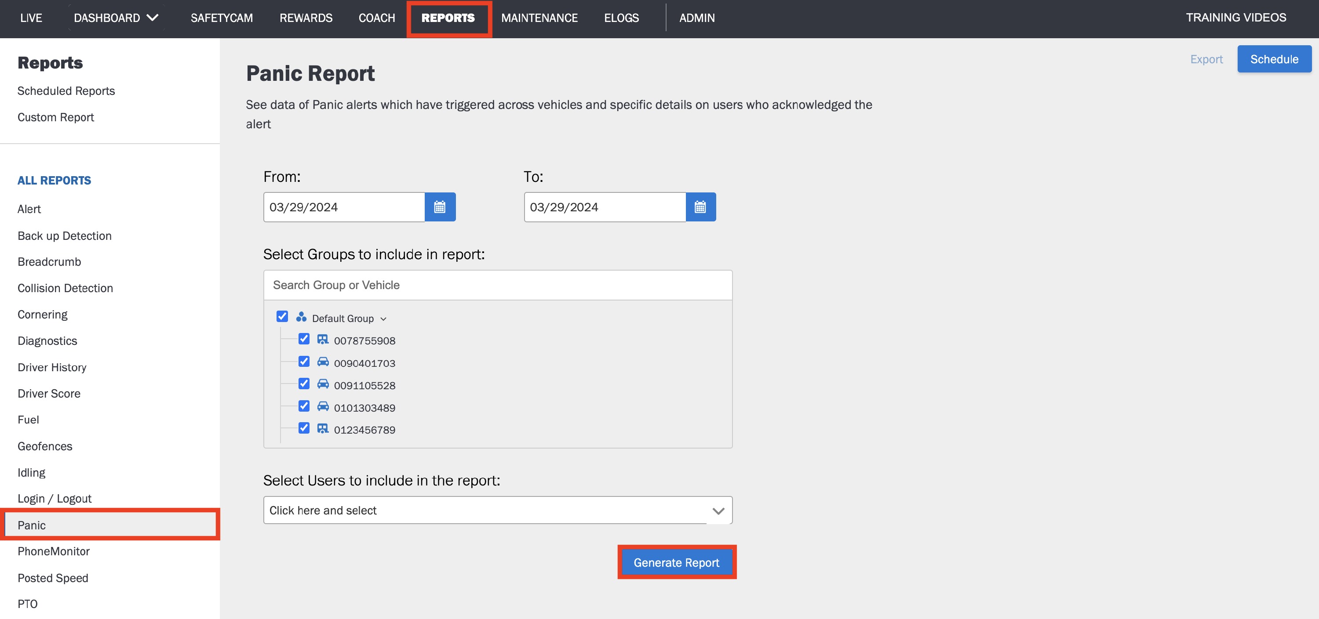1319x619 pixels.
Task: Select the Posted Speed report
Action: point(53,578)
